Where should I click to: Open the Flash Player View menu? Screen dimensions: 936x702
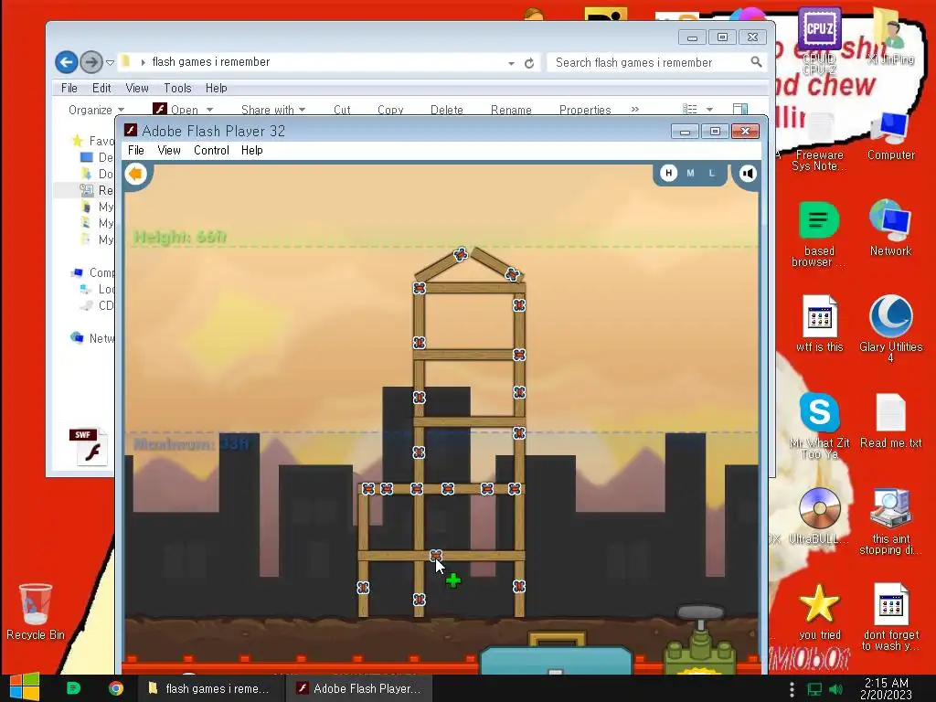coord(169,151)
